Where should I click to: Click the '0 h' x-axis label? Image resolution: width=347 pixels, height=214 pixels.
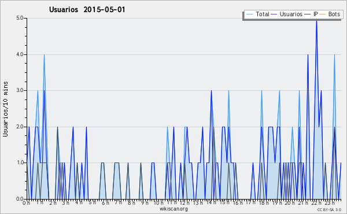point(27,203)
